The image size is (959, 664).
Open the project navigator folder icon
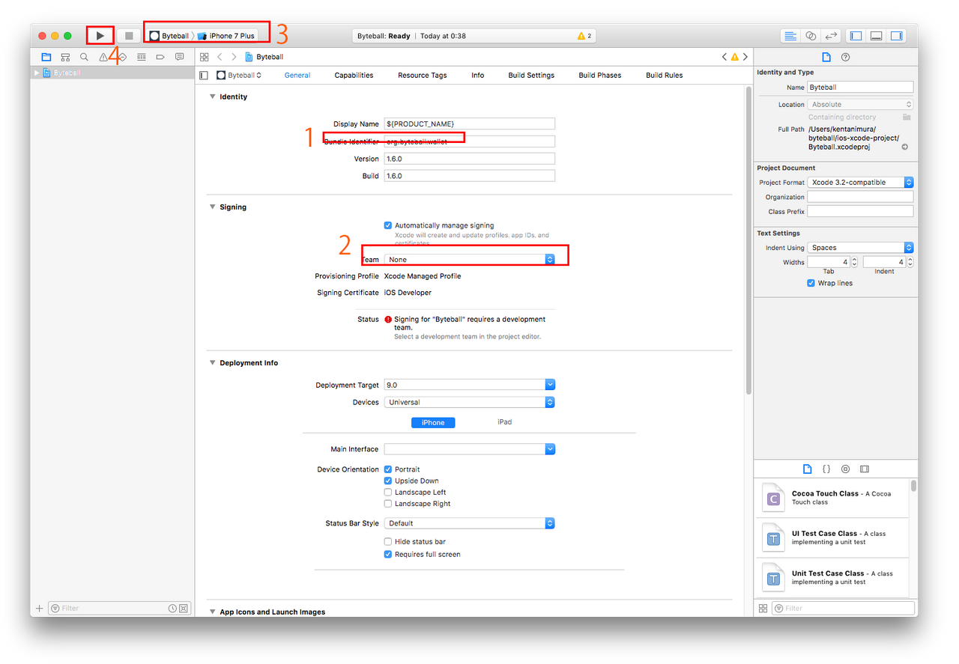[46, 57]
